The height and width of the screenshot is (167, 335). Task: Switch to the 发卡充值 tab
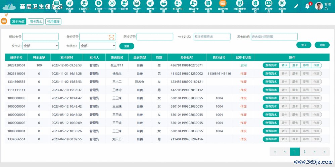tap(18, 21)
